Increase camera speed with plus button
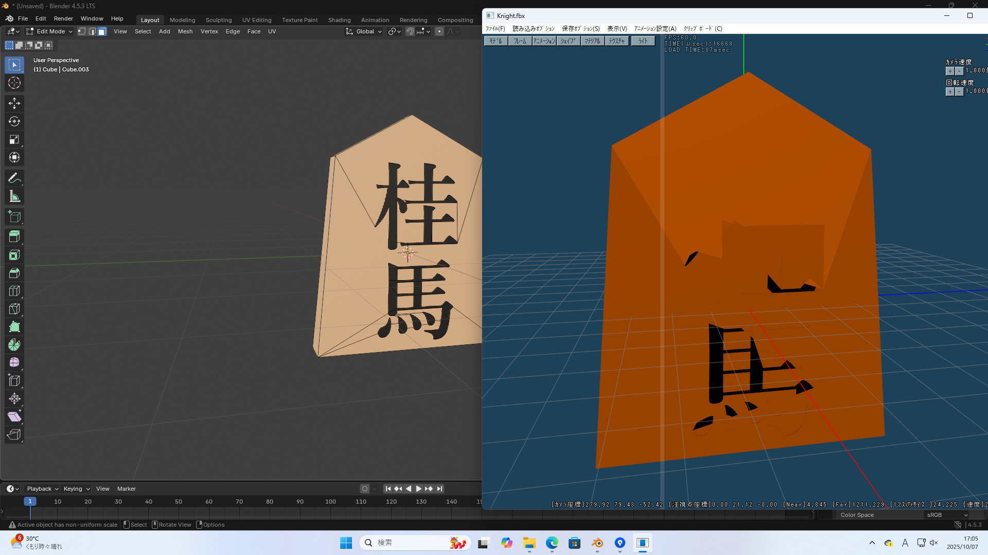Viewport: 988px width, 555px height. pyautogui.click(x=950, y=71)
